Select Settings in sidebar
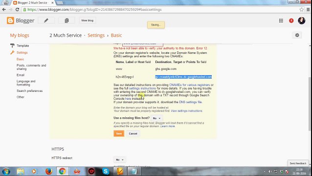312x176 pixels. pyautogui.click(x=22, y=52)
